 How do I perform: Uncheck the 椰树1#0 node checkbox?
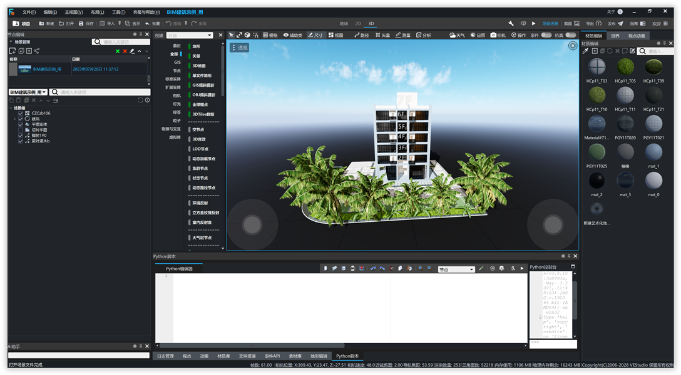21,136
